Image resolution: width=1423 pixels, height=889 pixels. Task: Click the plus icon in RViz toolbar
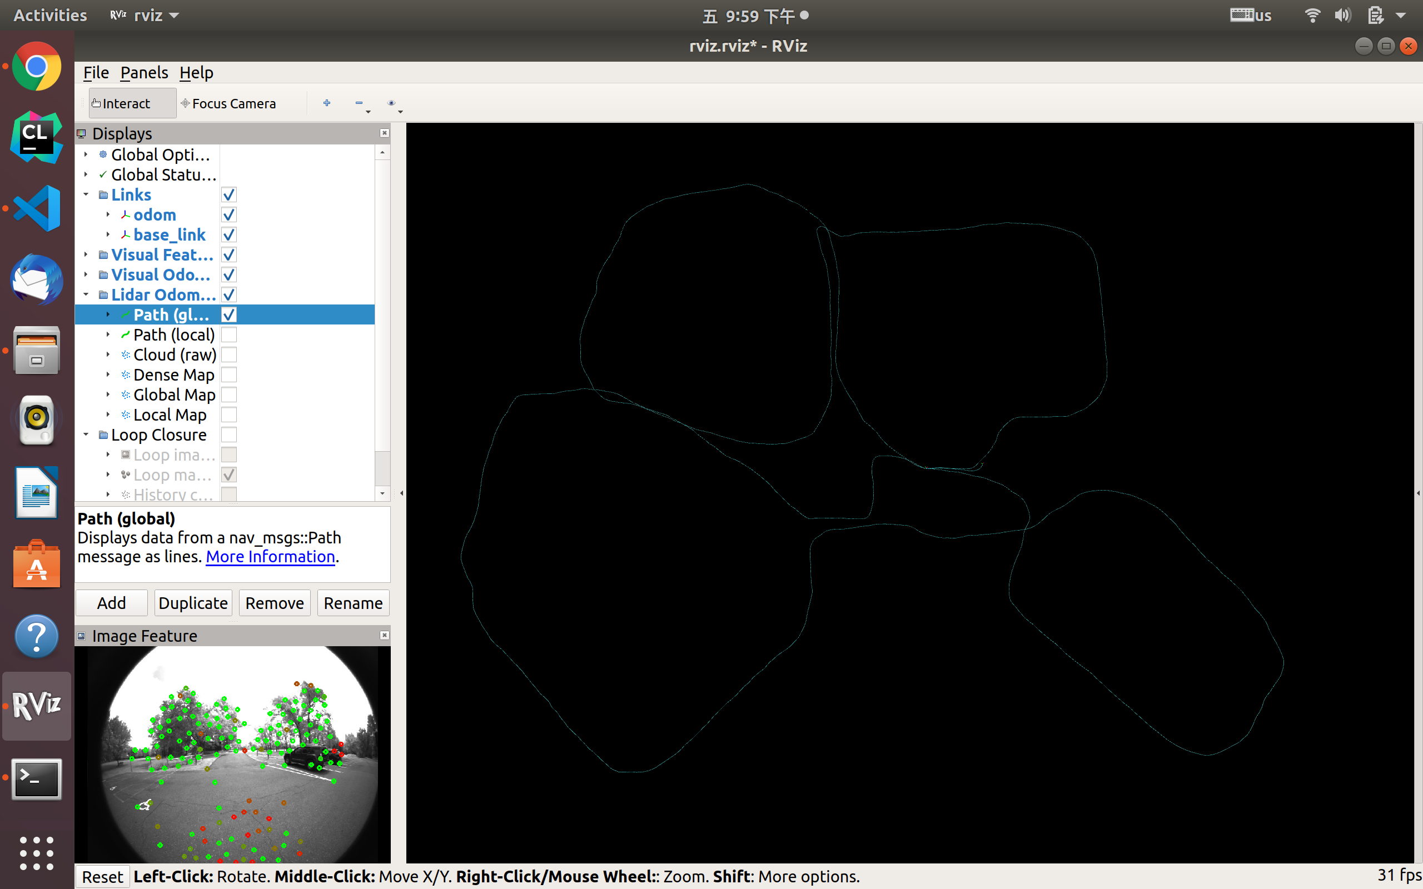[327, 103]
